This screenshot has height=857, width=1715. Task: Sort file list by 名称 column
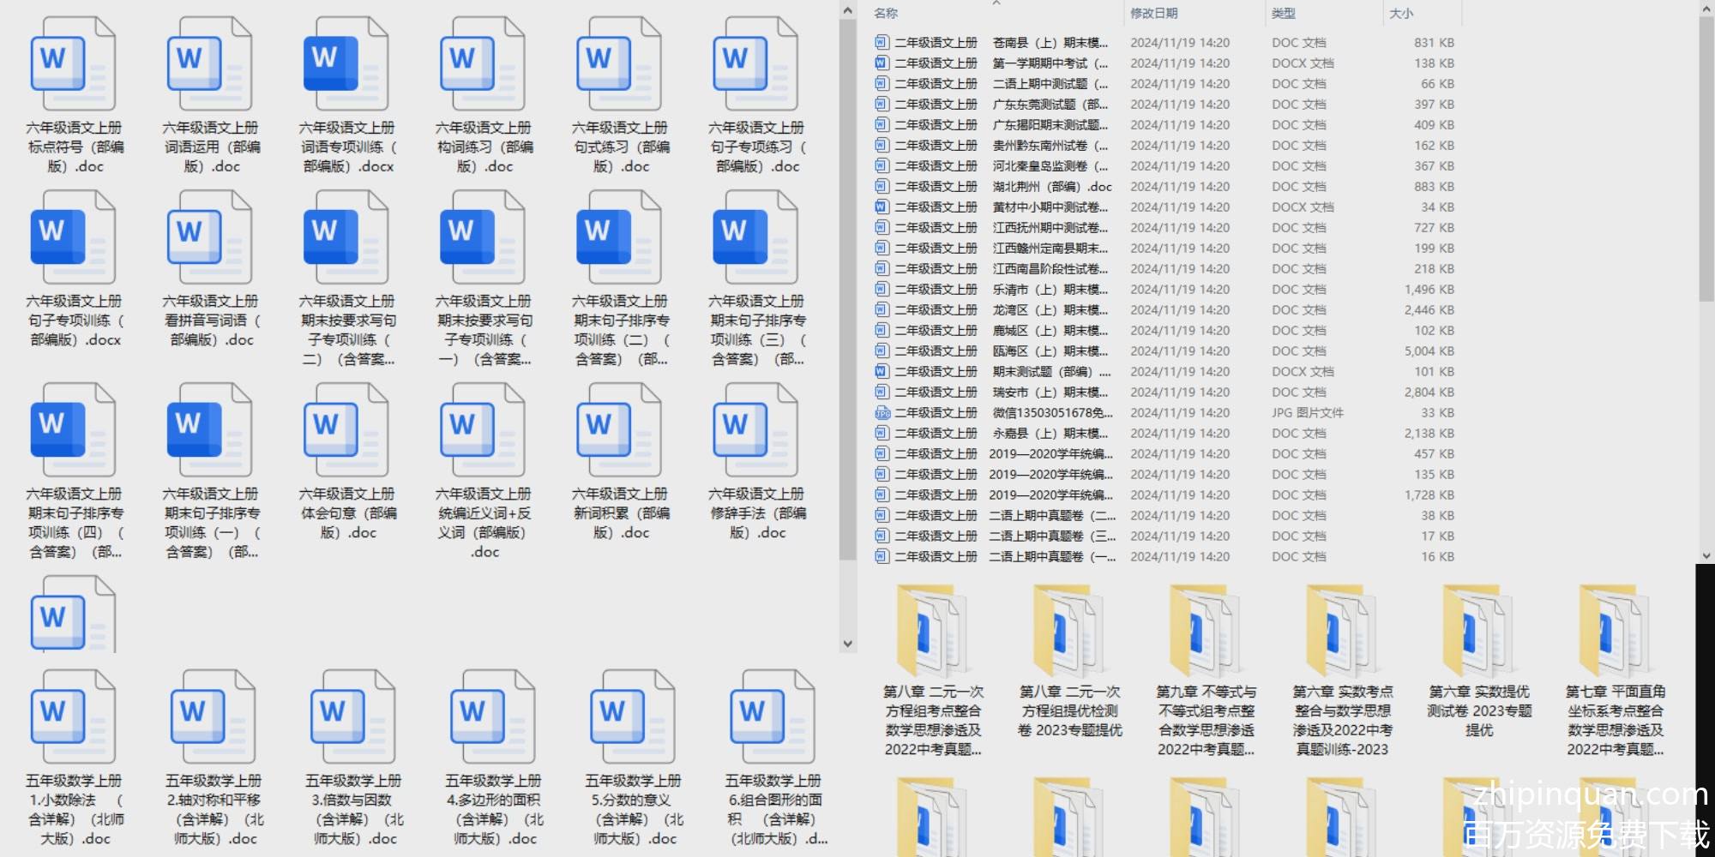[886, 14]
